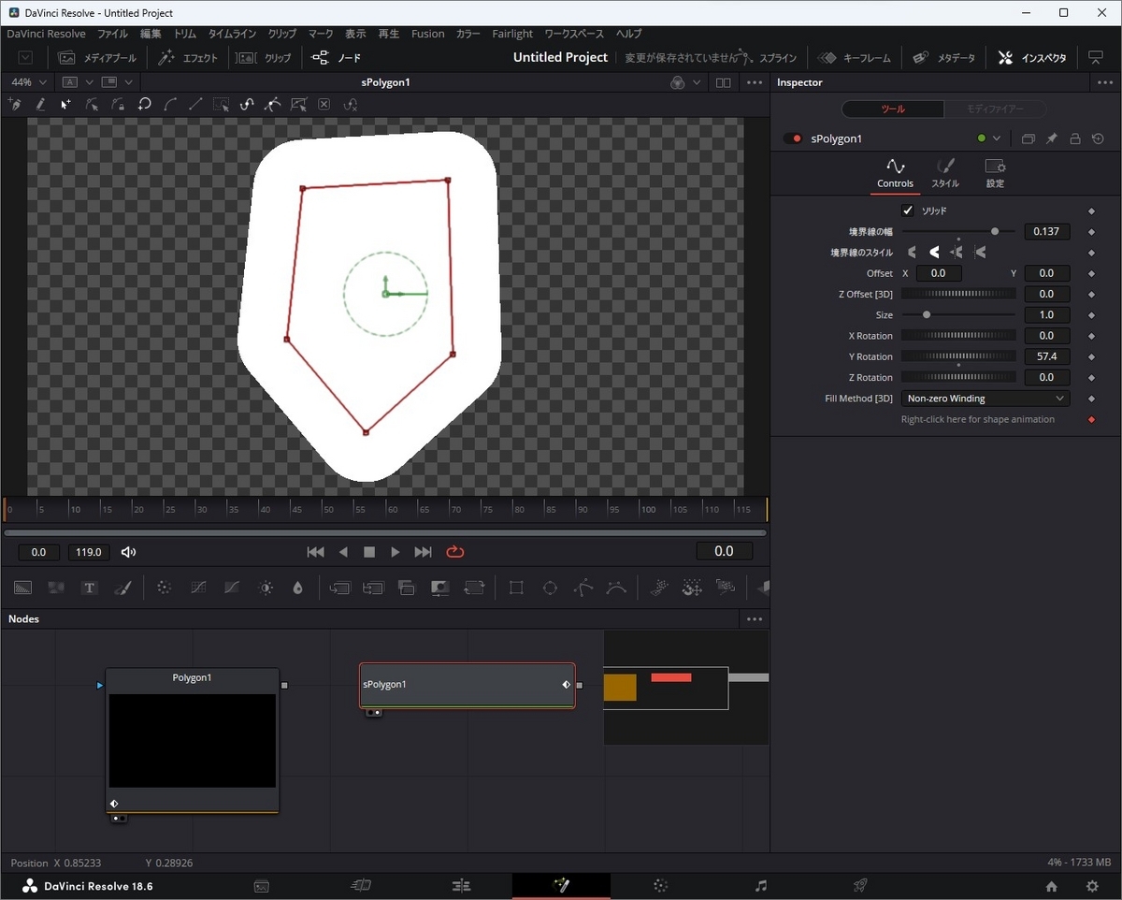This screenshot has width=1122, height=900.
Task: Adjust the 境界線の幅 slider
Action: pos(957,232)
